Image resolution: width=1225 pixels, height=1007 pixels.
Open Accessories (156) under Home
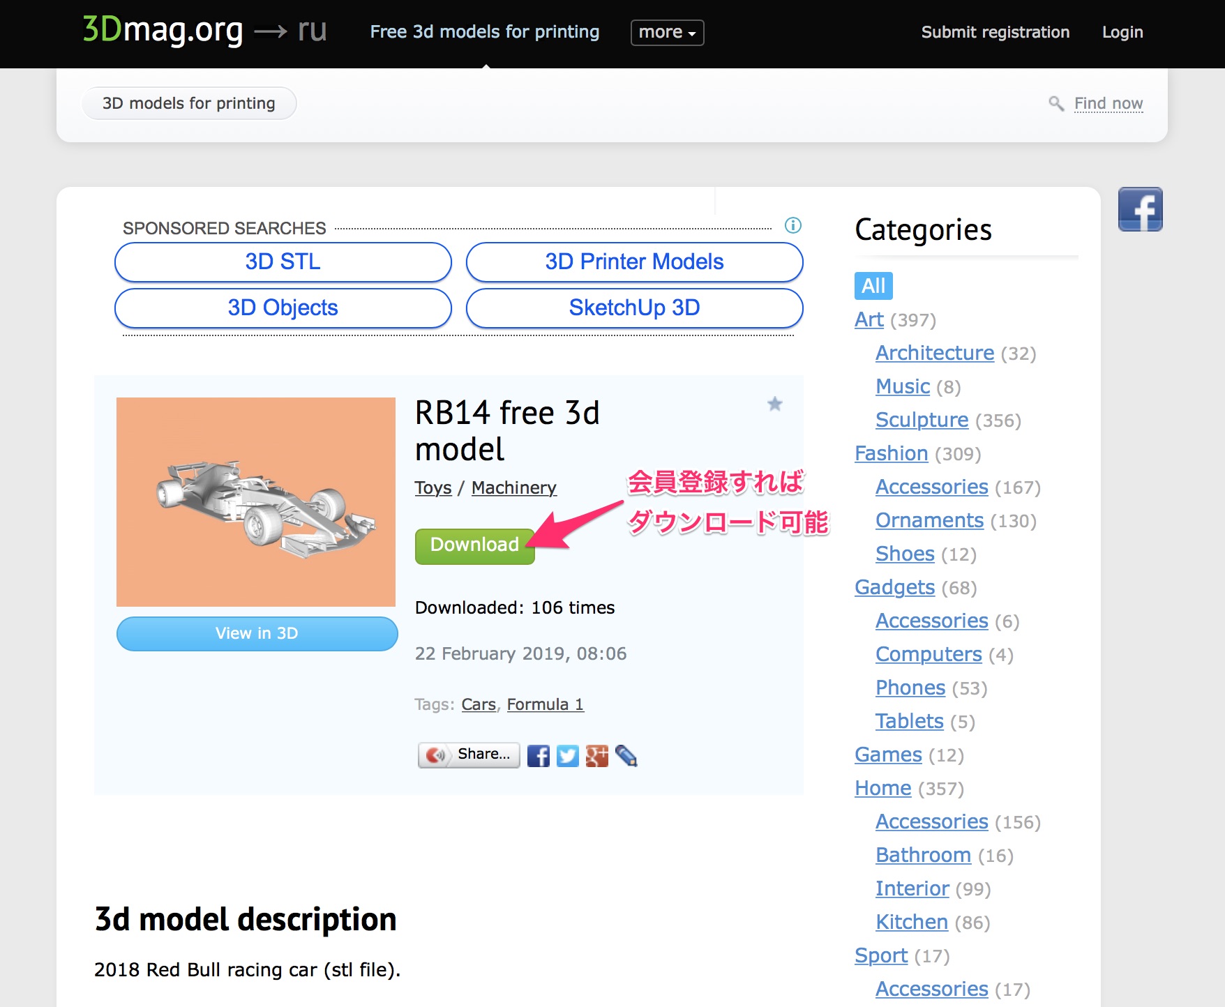(x=932, y=821)
